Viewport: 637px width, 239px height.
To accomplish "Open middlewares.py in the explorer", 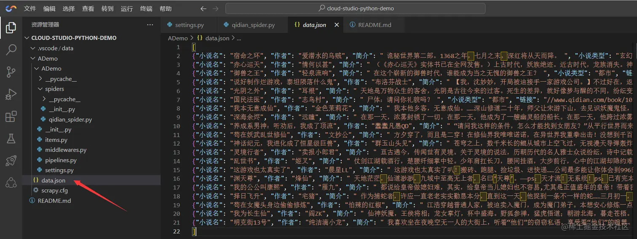I will (91, 150).
